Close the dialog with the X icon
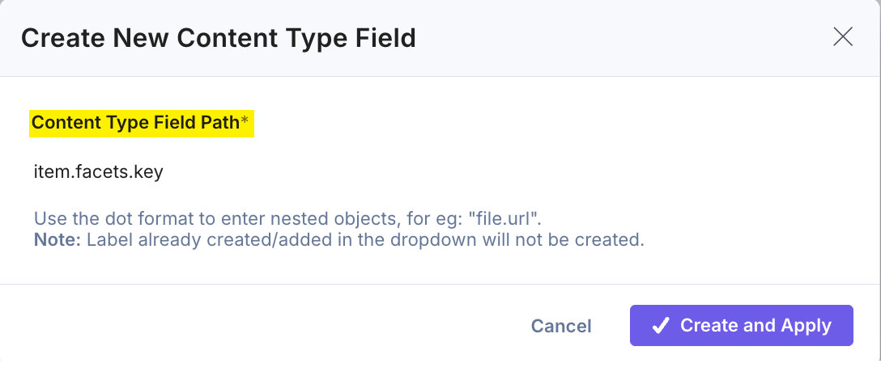Viewport: 881px width, 376px height. pos(843,37)
